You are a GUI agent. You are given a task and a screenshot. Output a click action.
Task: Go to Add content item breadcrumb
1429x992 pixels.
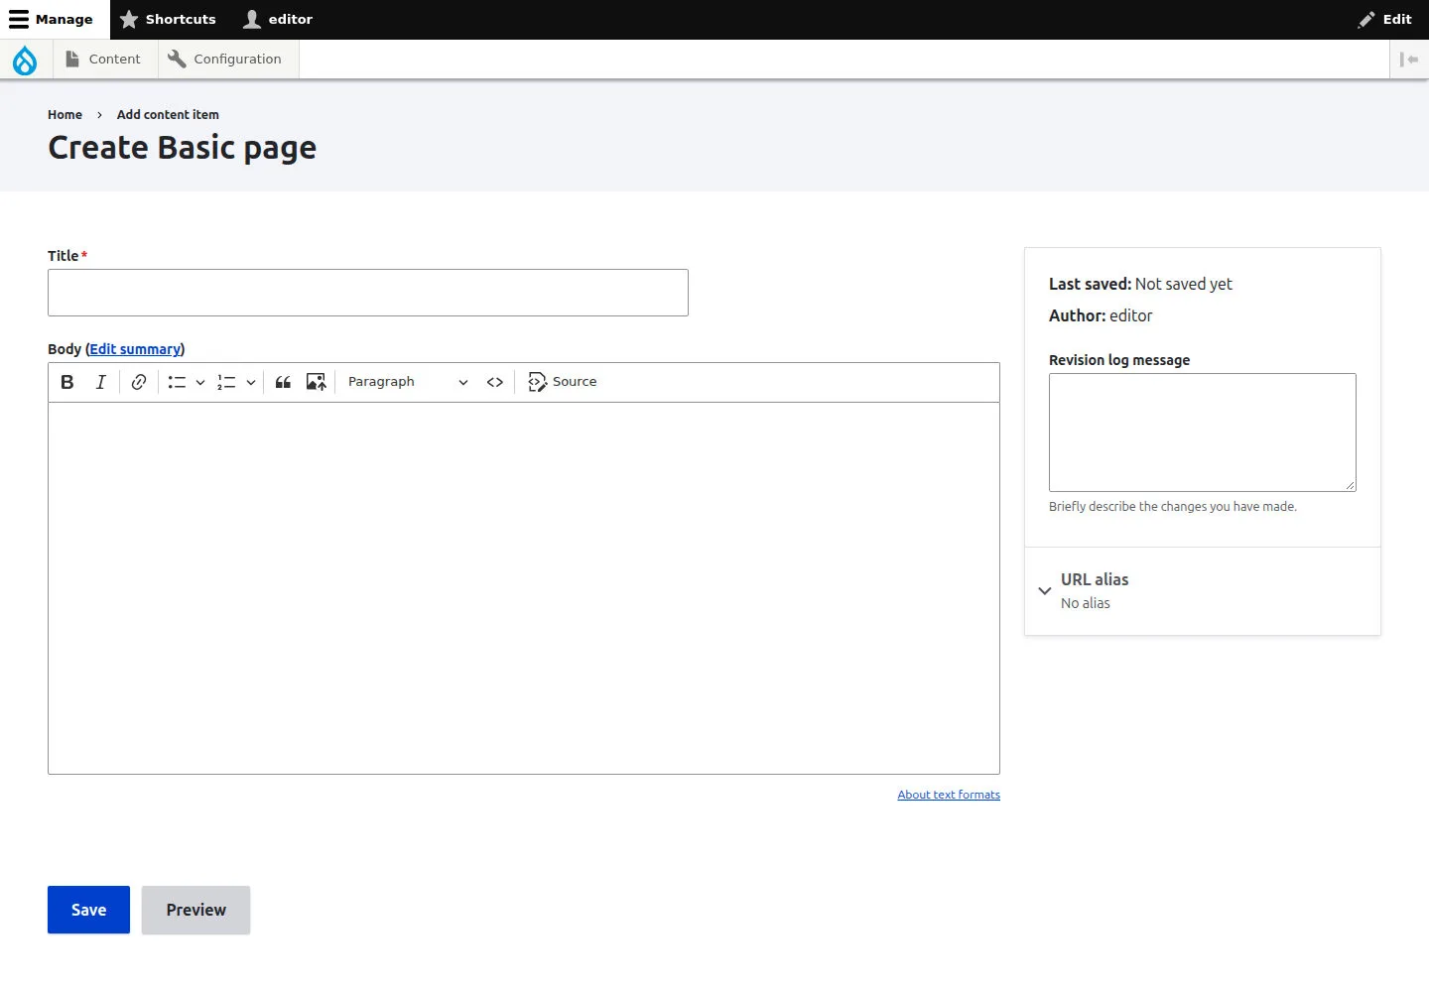[x=168, y=115]
